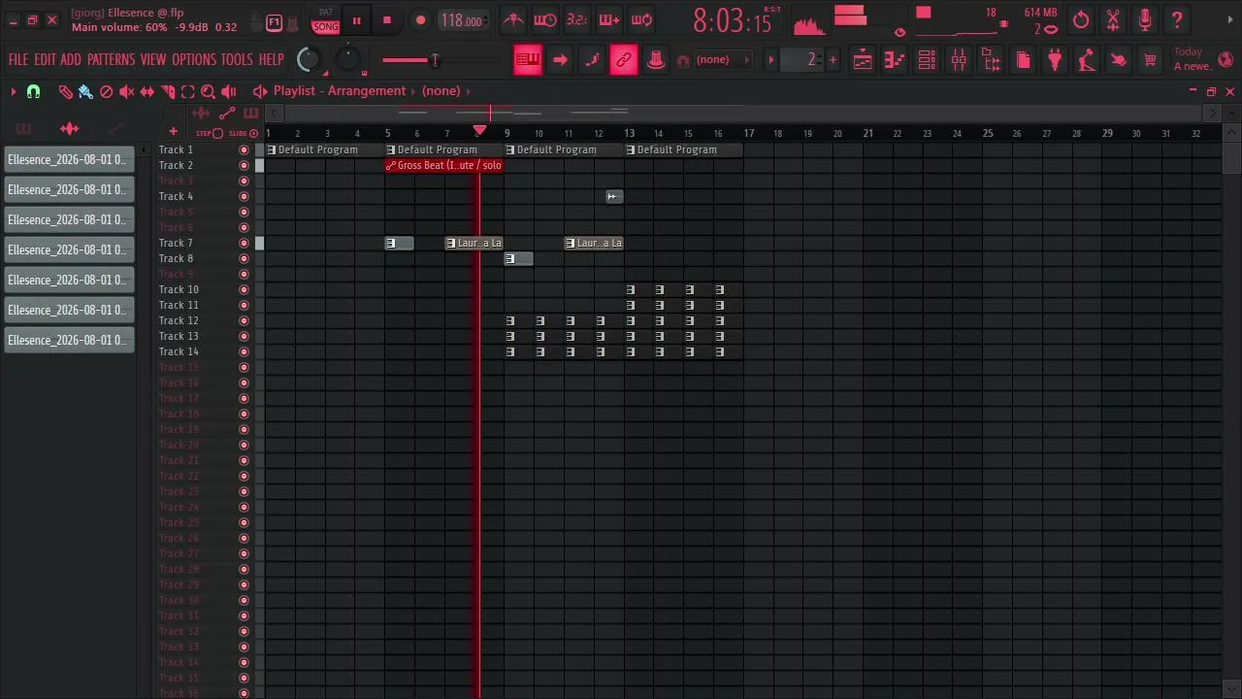Open the (none) pattern selector dropdown
This screenshot has height=699, width=1242.
[721, 60]
